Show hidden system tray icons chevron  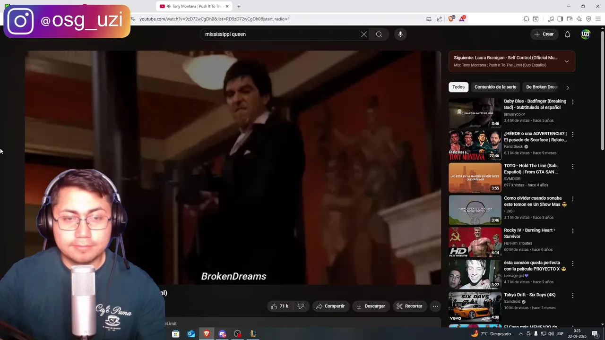[x=521, y=334]
